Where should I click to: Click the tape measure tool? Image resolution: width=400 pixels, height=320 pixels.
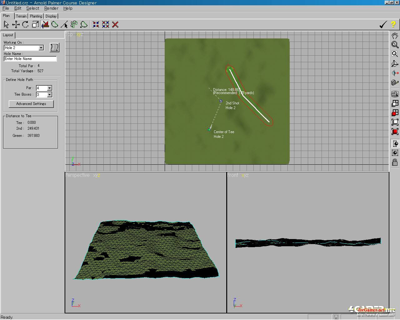[x=395, y=82]
